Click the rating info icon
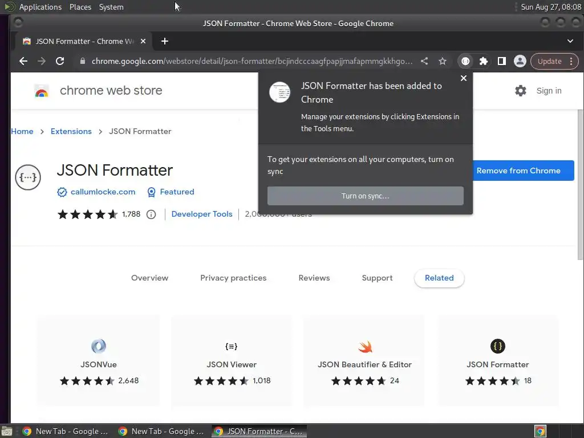584x438 pixels. point(151,214)
